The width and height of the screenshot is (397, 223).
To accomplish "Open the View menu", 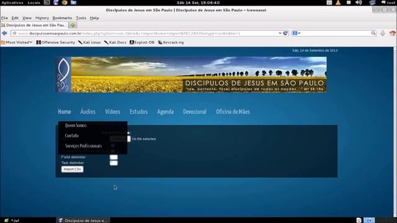I will (x=27, y=18).
